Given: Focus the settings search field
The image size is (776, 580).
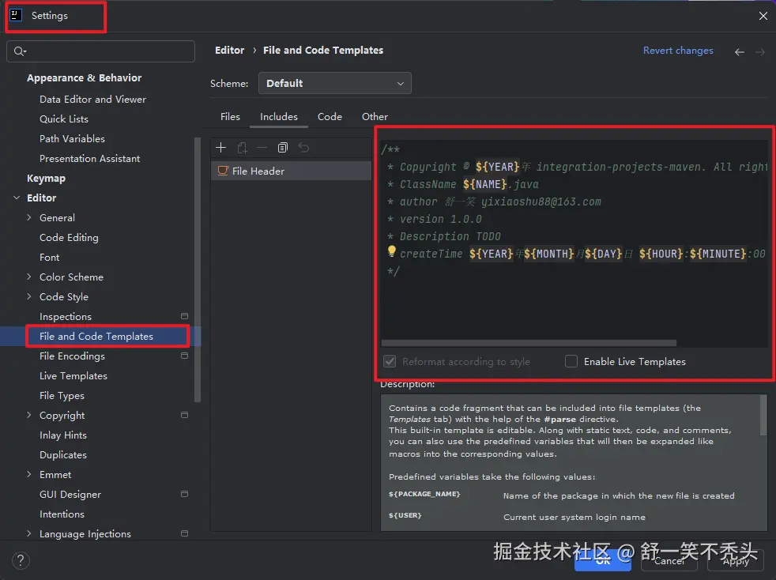Looking at the screenshot, I should coord(100,51).
